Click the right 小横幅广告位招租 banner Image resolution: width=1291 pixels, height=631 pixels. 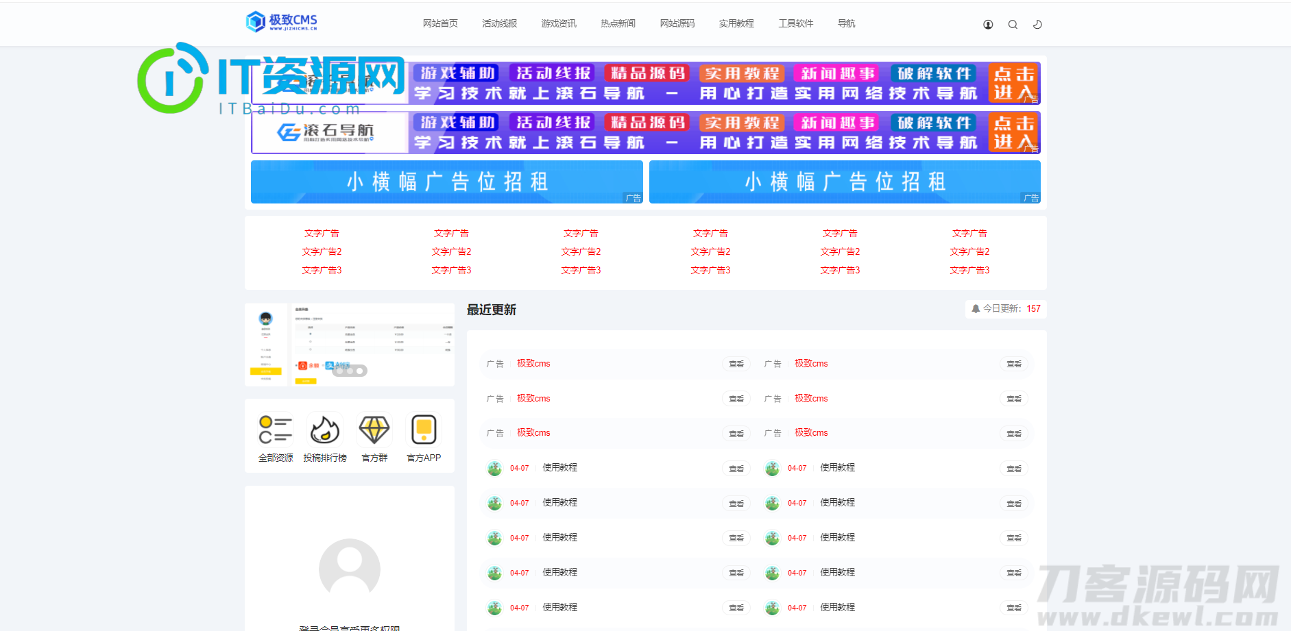(845, 182)
